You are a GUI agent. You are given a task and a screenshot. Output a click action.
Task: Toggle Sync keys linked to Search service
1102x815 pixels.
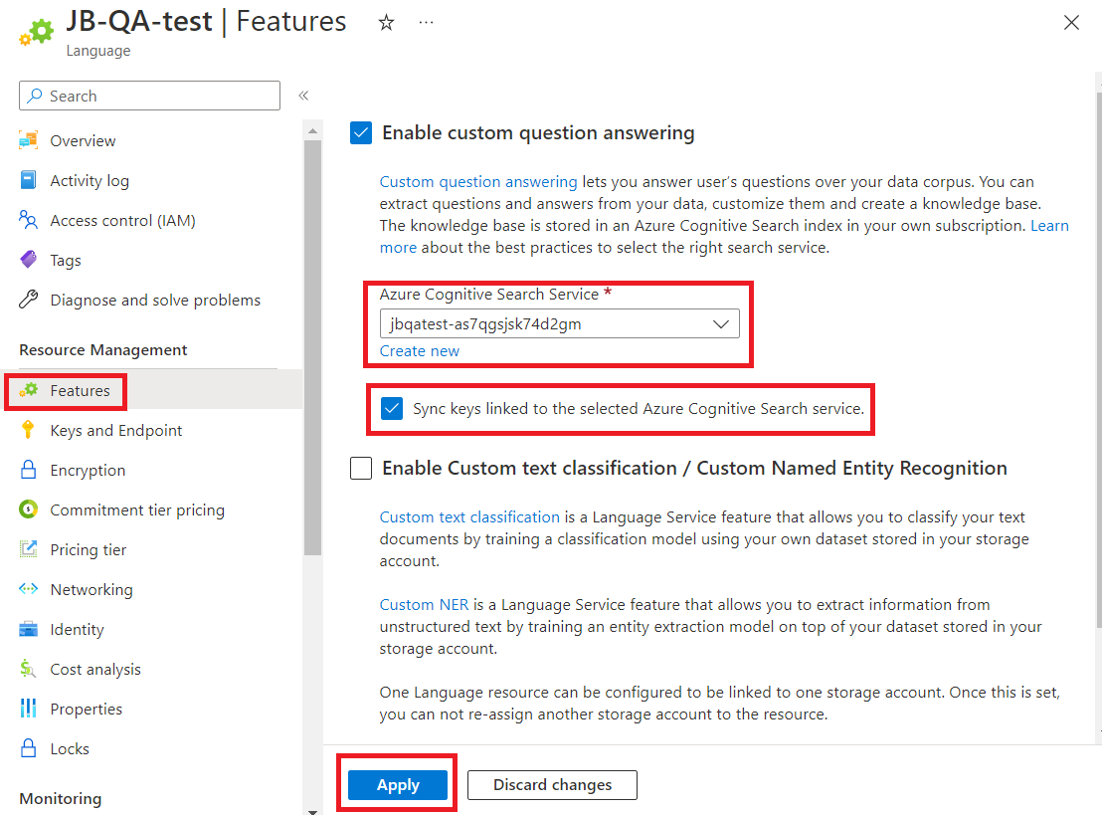pyautogui.click(x=393, y=408)
